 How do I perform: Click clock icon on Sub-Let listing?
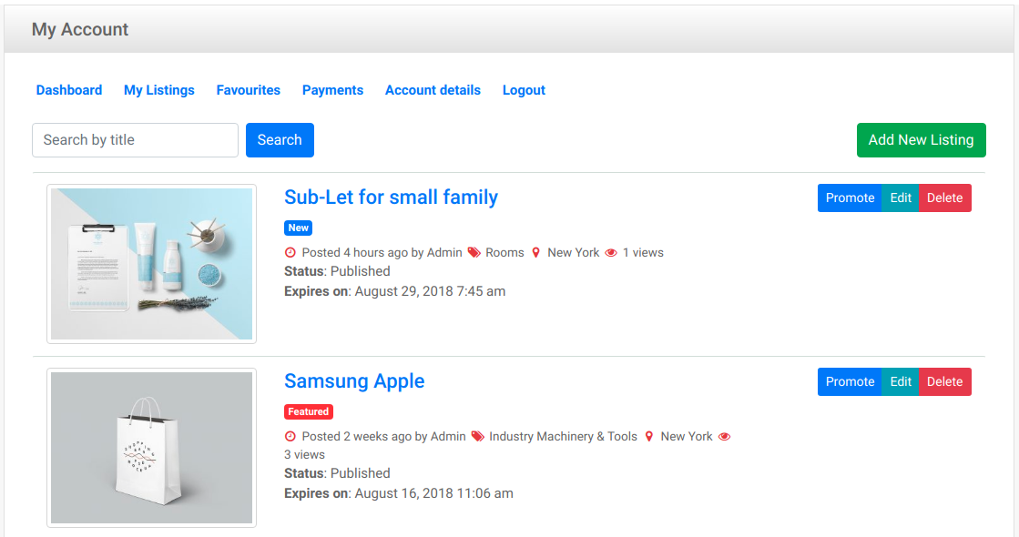coord(290,252)
